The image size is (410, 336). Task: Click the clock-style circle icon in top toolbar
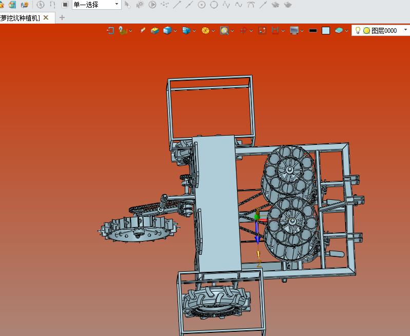tap(40, 5)
